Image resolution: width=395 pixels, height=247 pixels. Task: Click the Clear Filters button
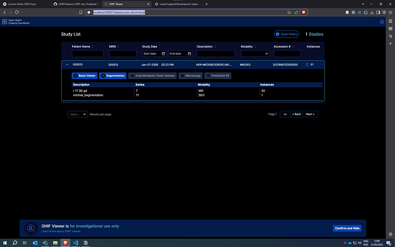(x=286, y=34)
